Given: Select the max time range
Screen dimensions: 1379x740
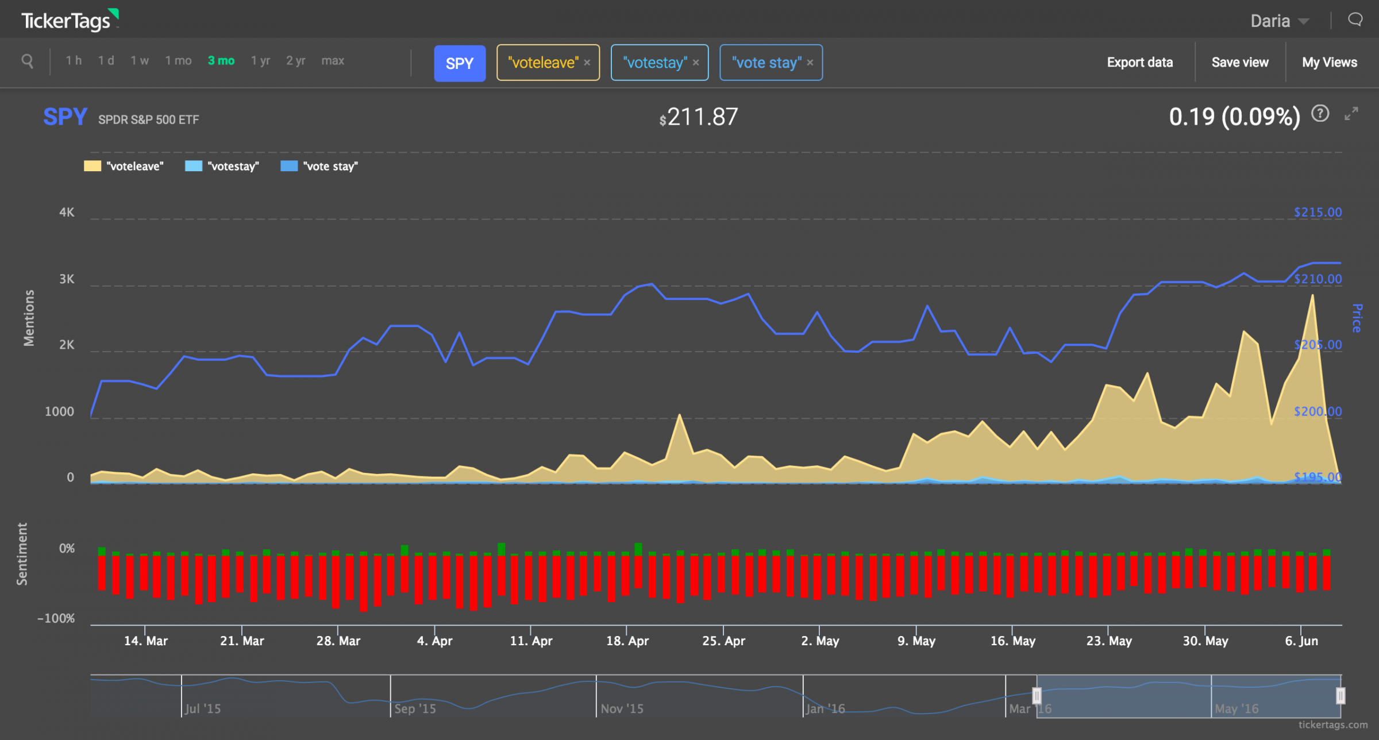Looking at the screenshot, I should [333, 61].
